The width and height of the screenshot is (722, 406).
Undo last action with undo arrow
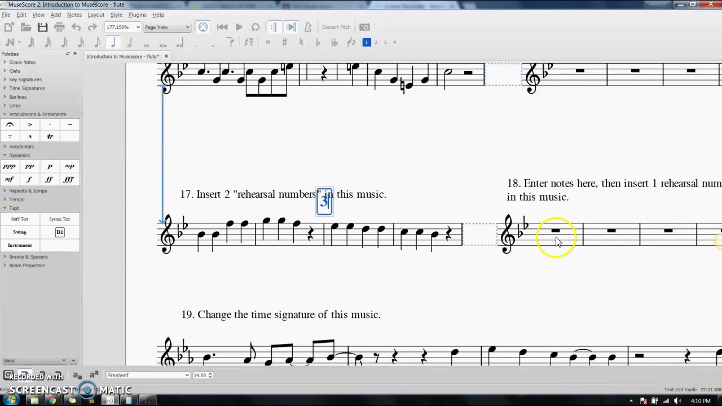(76, 27)
